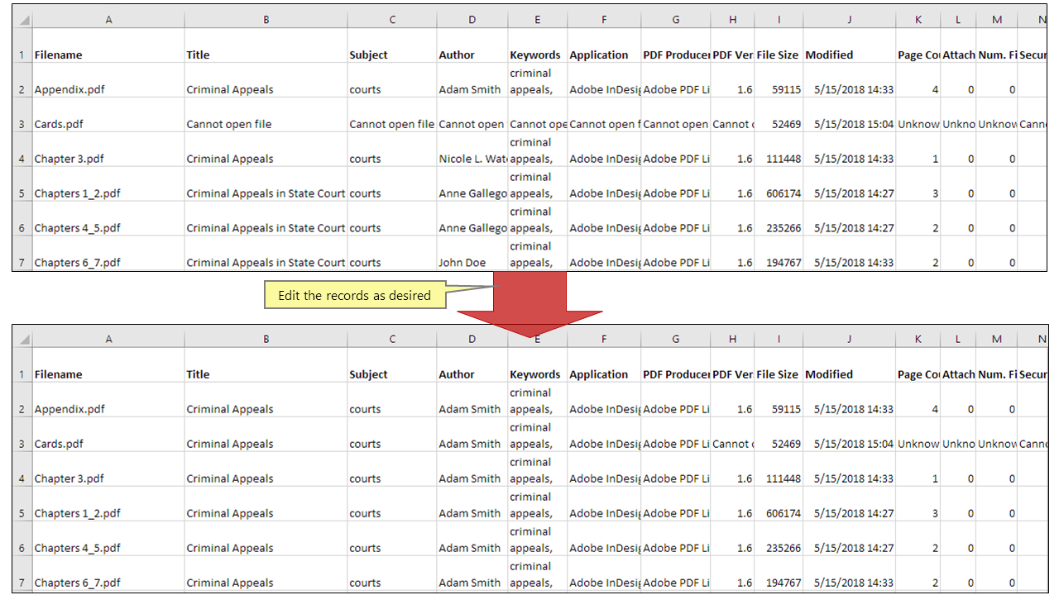Select column A header in the top sheet

tap(108, 18)
